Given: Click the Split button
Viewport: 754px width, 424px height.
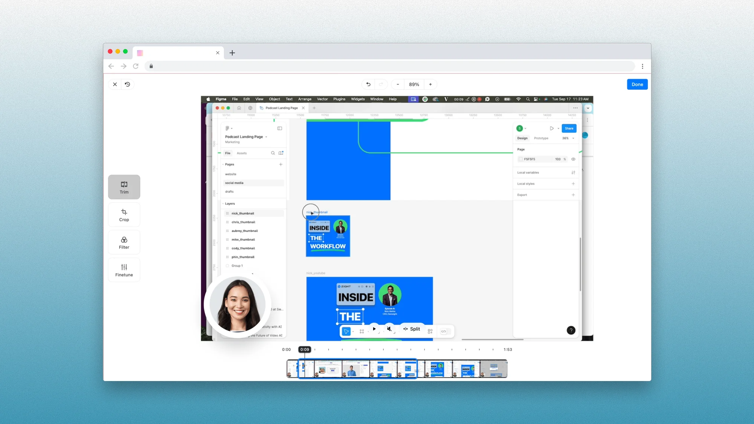Looking at the screenshot, I should coord(412,329).
